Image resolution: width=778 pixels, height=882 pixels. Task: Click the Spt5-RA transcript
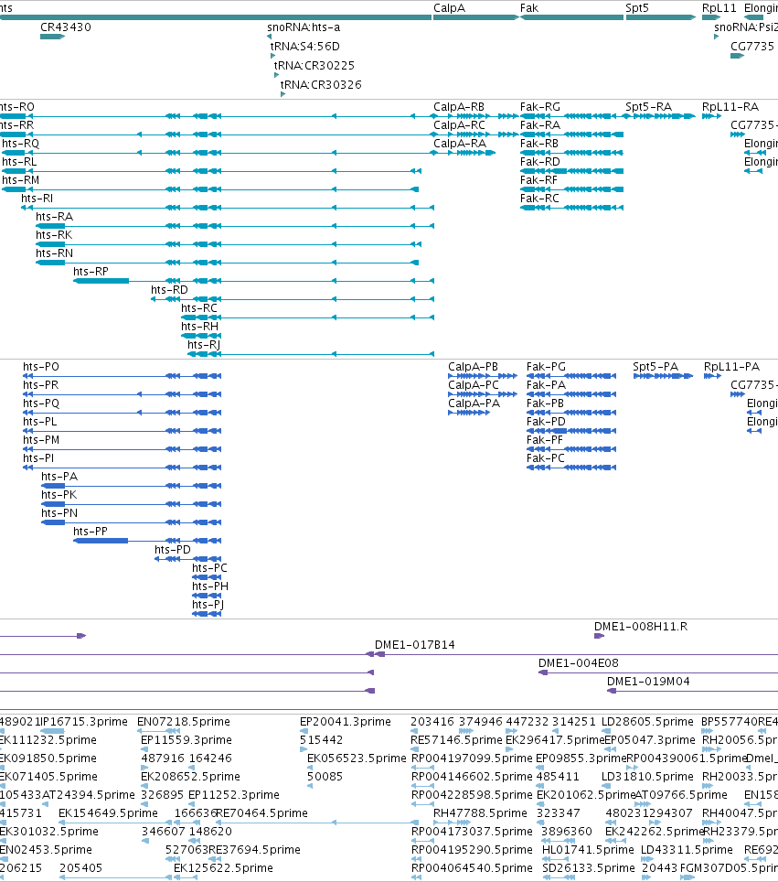tap(659, 116)
